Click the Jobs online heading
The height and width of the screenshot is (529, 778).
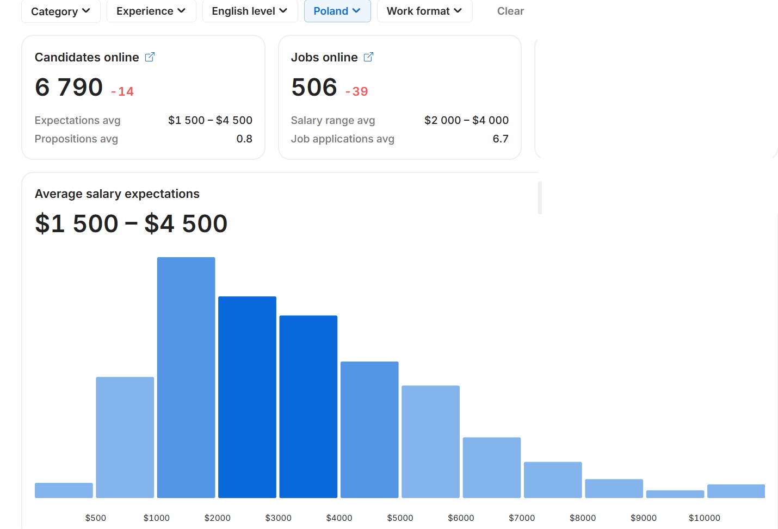coord(324,58)
